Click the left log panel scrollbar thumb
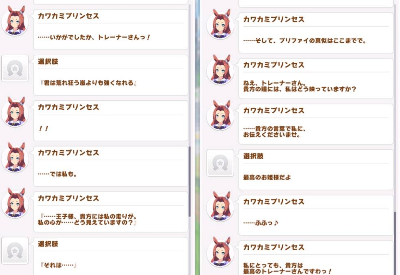This screenshot has width=400, height=275. (x=189, y=182)
